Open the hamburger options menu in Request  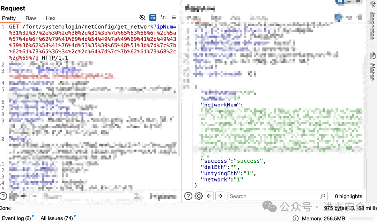173,17
